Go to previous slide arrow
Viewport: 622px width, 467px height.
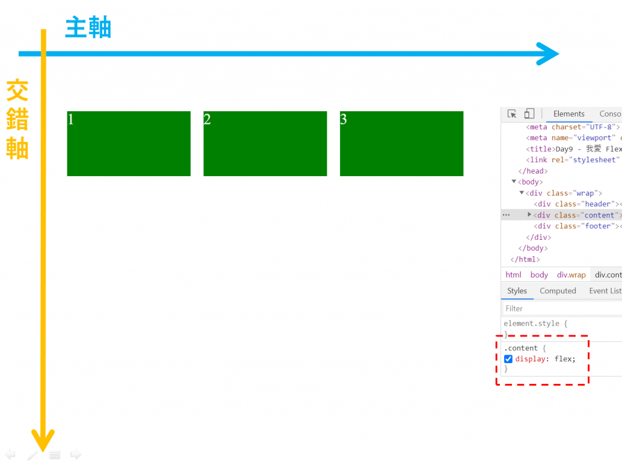click(10, 454)
